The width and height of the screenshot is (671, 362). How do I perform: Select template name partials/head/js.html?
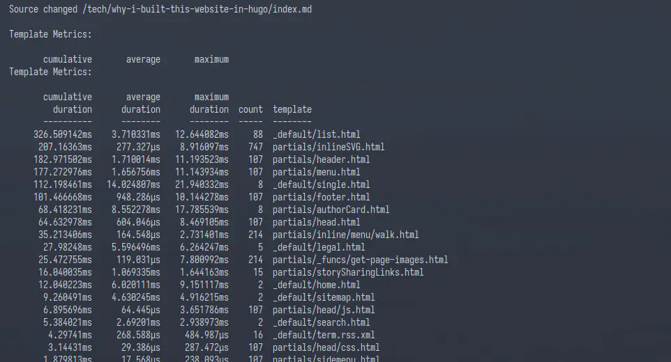tap(324, 310)
